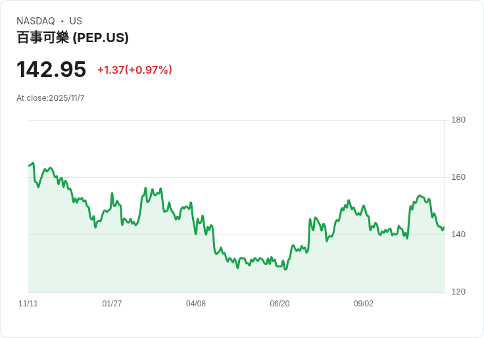
Task: Select the 120 price axis label
Action: coord(458,292)
